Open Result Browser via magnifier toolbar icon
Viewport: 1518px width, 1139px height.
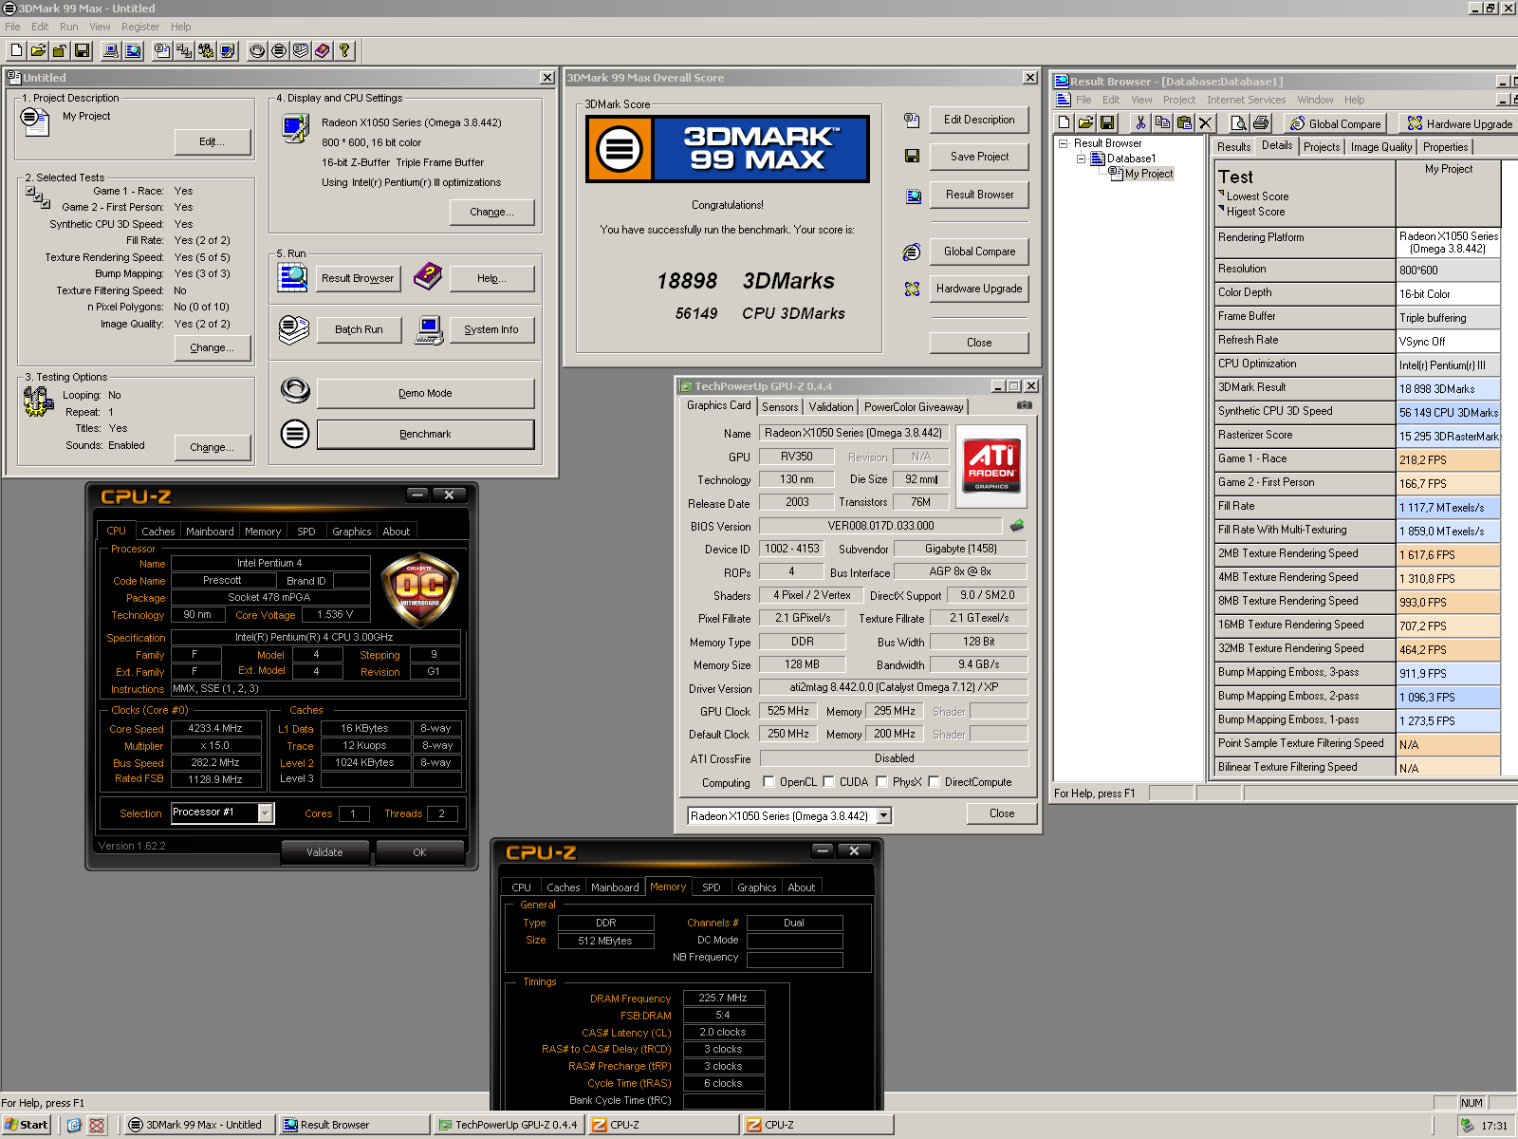tap(133, 50)
